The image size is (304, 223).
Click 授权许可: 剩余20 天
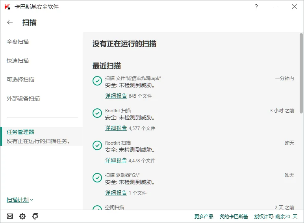click(x=276, y=216)
